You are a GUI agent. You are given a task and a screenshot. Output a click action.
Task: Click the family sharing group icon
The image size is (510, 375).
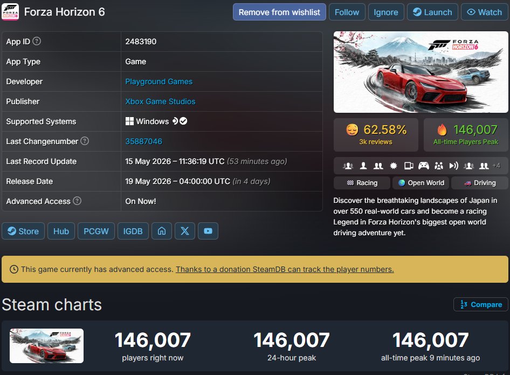tap(439, 166)
